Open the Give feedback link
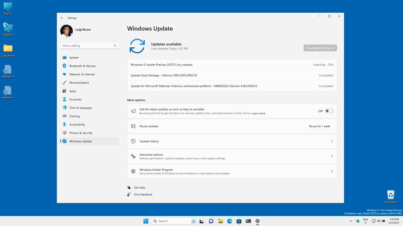The height and width of the screenshot is (226, 403). (x=143, y=195)
